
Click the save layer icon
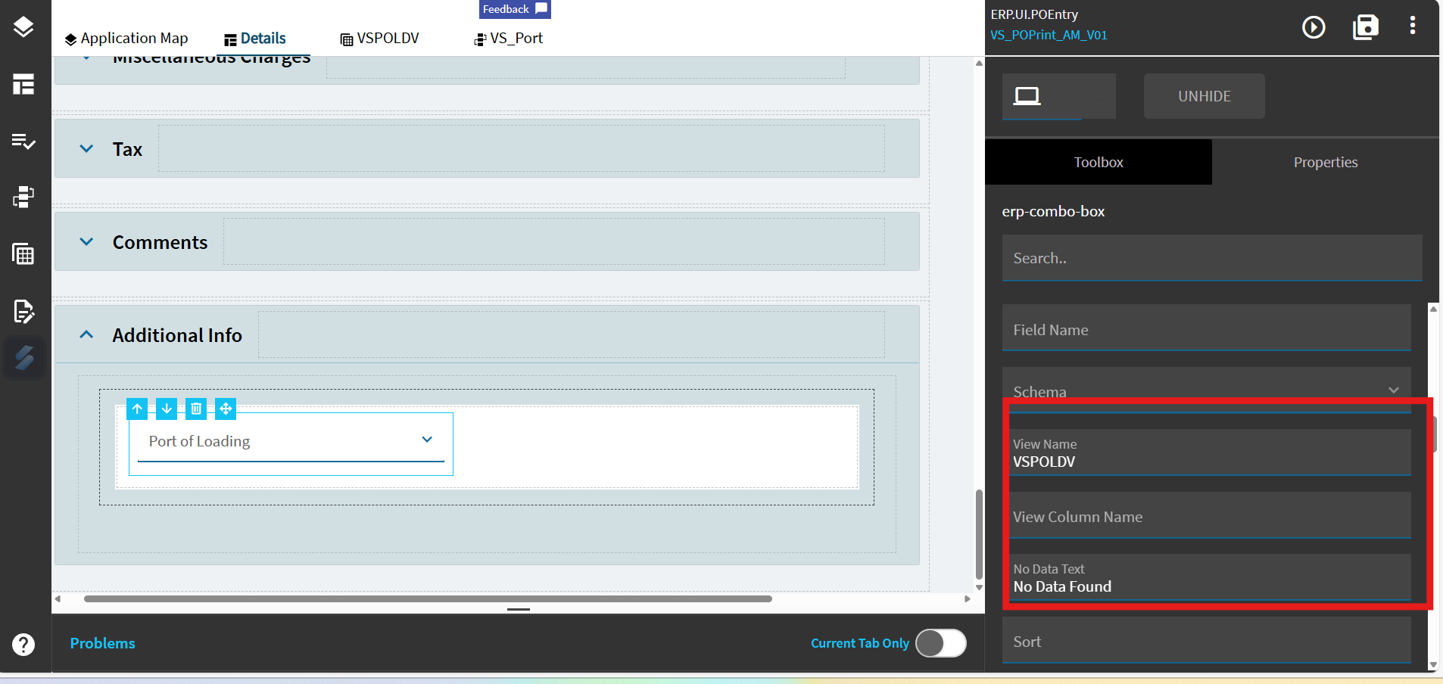(x=1366, y=27)
